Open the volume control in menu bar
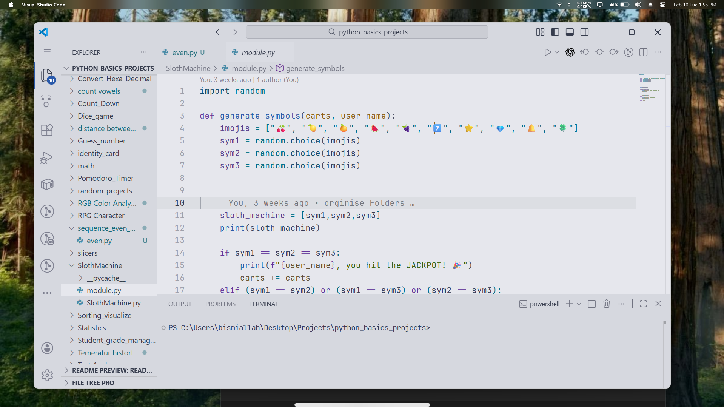Screen dimensions: 724x407 click(638, 5)
